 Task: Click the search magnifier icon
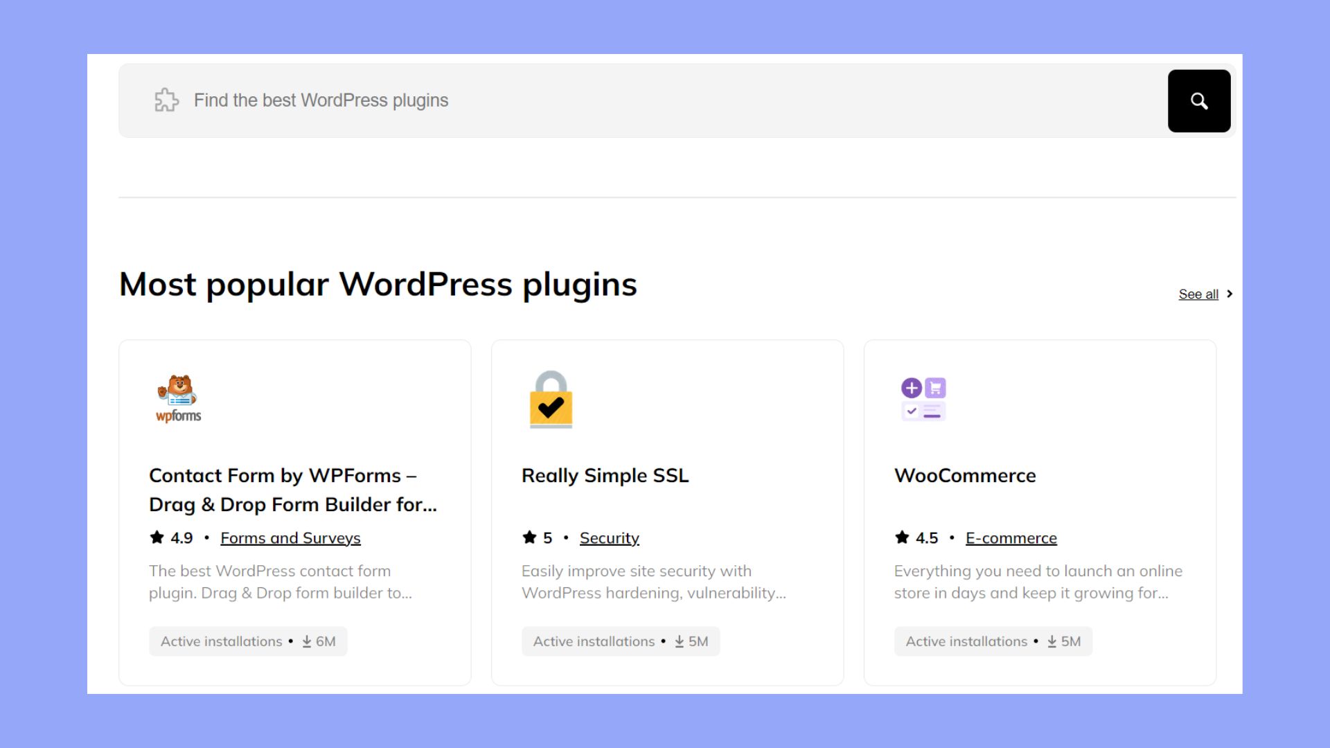pyautogui.click(x=1198, y=100)
